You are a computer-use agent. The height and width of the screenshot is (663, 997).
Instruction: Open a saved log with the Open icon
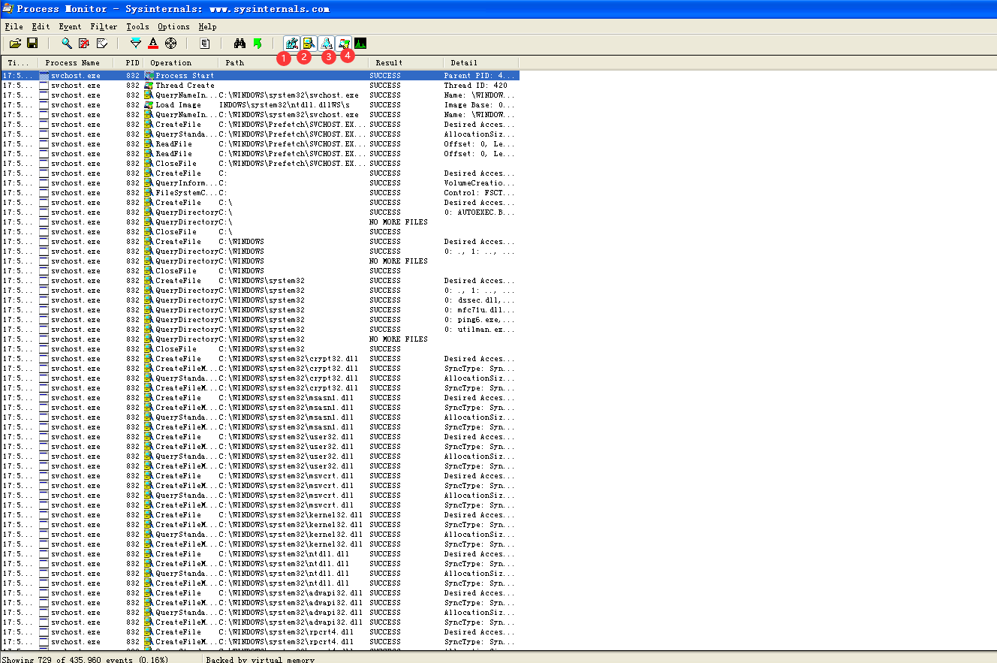tap(15, 44)
